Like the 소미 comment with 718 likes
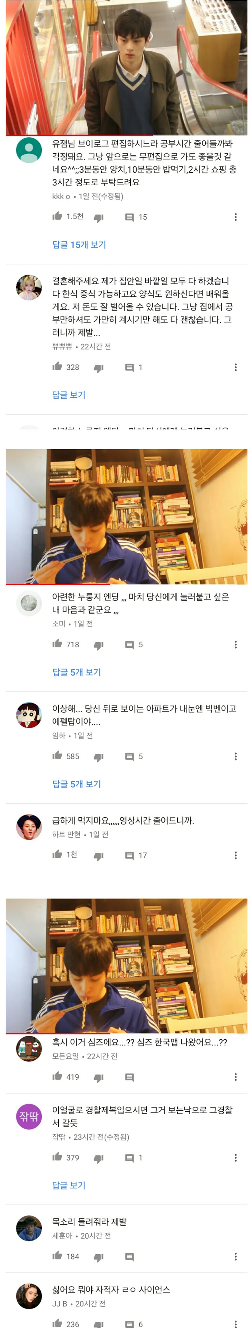 point(57,643)
